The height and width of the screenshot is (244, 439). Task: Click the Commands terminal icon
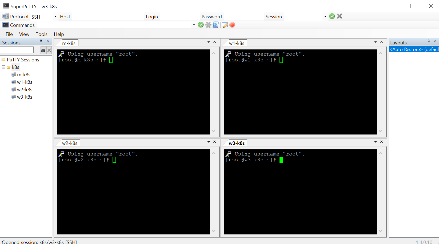(x=6, y=25)
